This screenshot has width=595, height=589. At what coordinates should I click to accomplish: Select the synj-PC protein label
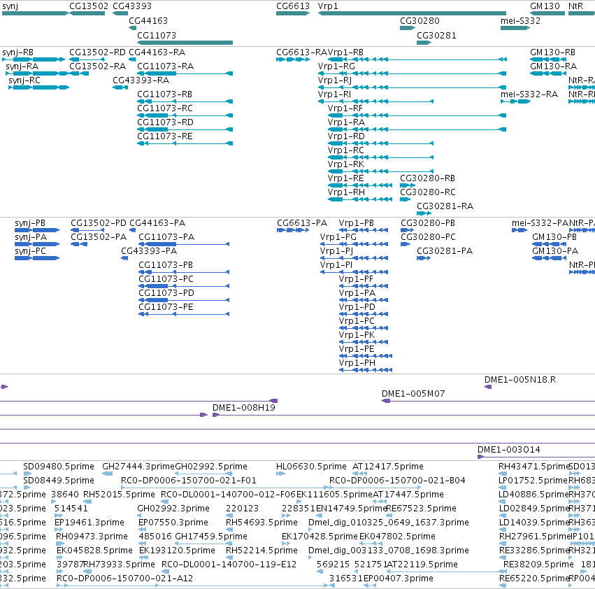(x=30, y=251)
